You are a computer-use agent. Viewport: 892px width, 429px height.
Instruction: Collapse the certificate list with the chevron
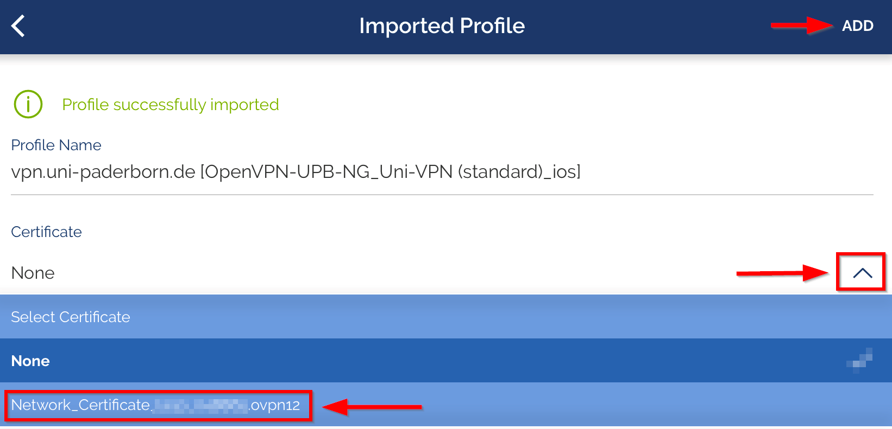coord(862,272)
